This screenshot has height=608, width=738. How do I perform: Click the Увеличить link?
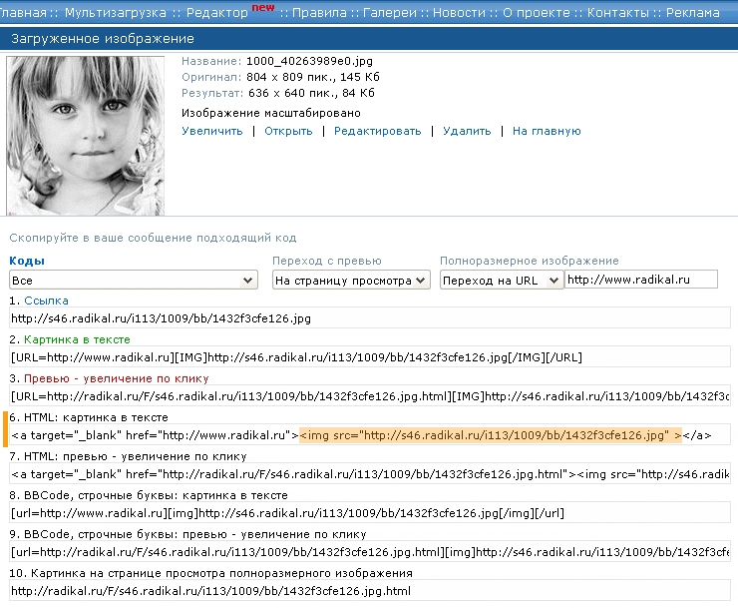[x=211, y=131]
